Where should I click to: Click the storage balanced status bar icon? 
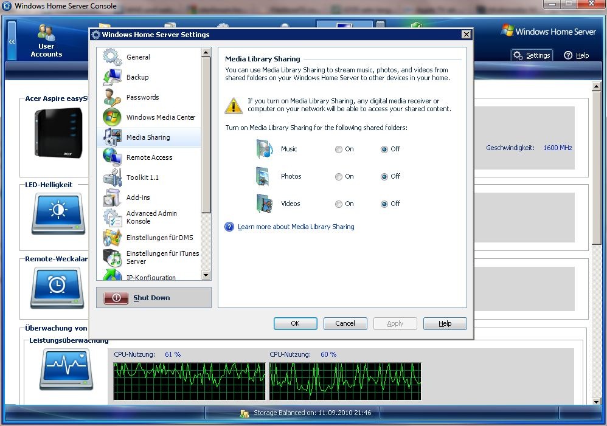tap(245, 414)
